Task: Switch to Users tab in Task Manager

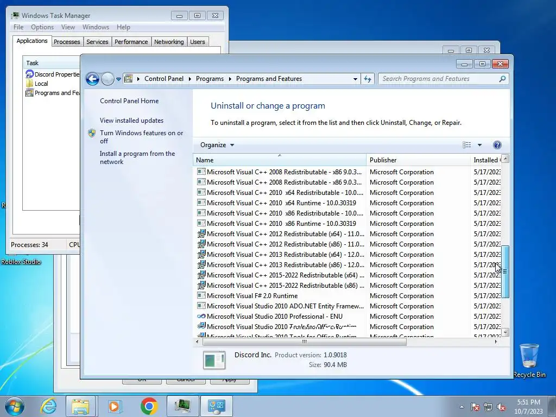Action: tap(198, 42)
